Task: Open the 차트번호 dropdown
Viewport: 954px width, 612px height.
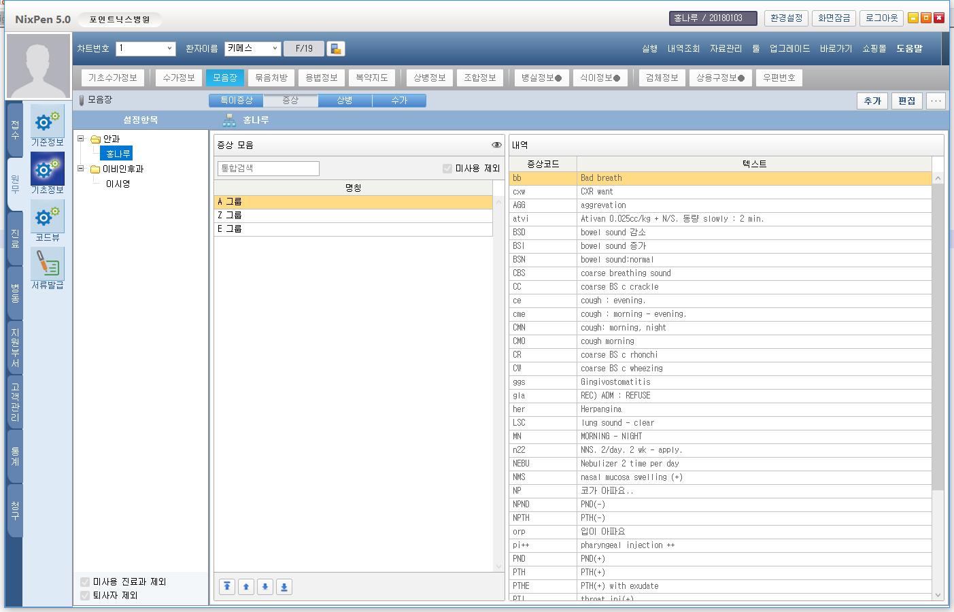Action: click(x=169, y=49)
